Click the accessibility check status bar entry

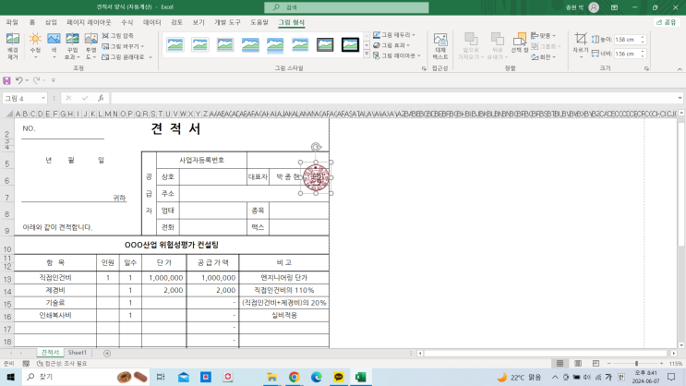[62, 364]
